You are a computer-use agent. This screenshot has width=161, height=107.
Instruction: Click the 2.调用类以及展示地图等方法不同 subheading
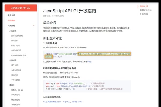pyautogui.click(x=60, y=68)
